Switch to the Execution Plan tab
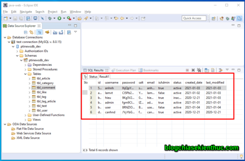245x161 pixels. pos(125,71)
